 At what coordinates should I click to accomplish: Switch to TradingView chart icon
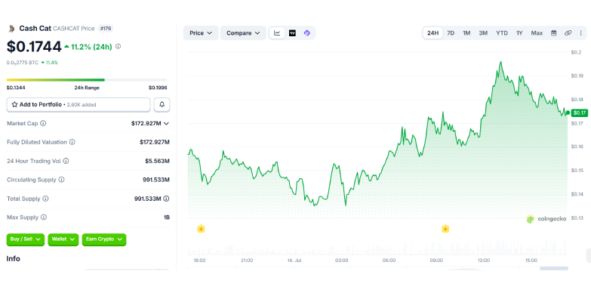tap(292, 33)
